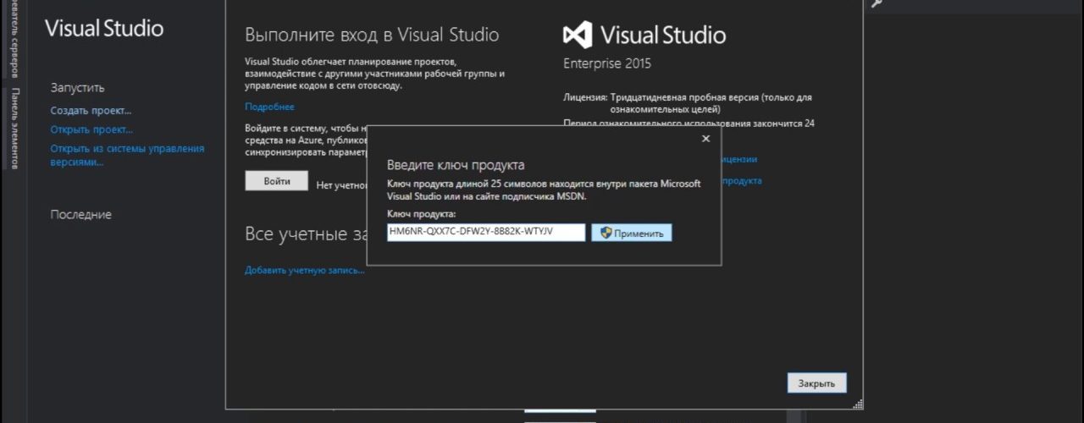Click the Visual Studio infinity logo icon
This screenshot has height=423, width=1084.
pyautogui.click(x=577, y=35)
